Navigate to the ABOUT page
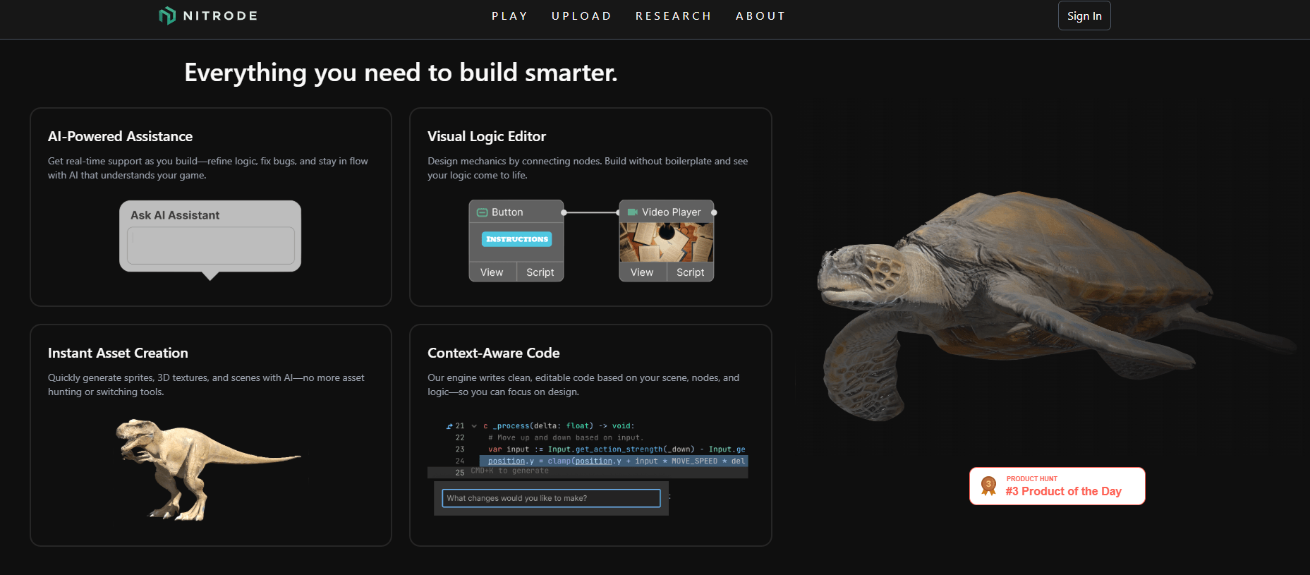Image resolution: width=1310 pixels, height=575 pixels. [760, 16]
